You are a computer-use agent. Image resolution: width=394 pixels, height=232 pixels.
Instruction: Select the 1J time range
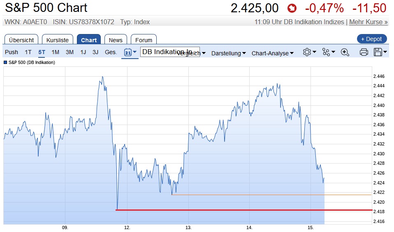click(83, 52)
